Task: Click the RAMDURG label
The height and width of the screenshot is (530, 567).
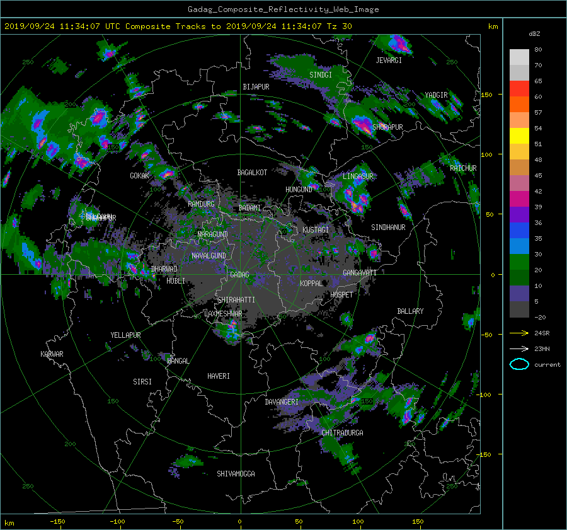Action: tap(201, 204)
